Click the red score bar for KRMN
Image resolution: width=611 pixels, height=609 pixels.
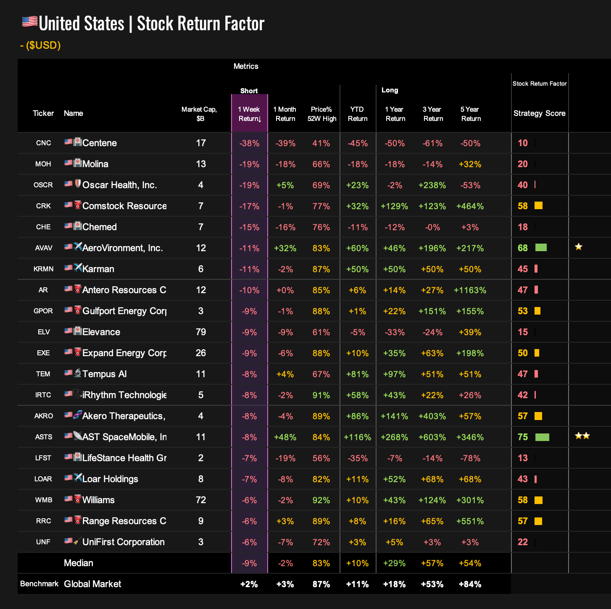(536, 269)
